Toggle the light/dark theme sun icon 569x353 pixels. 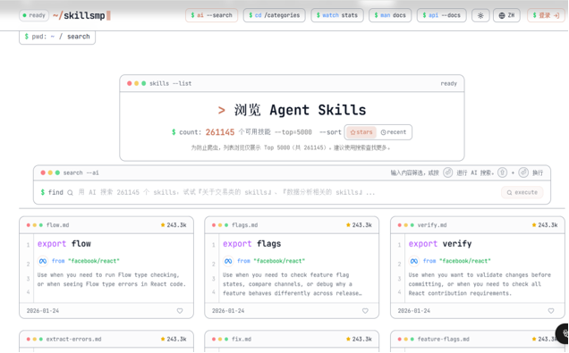pyautogui.click(x=480, y=15)
